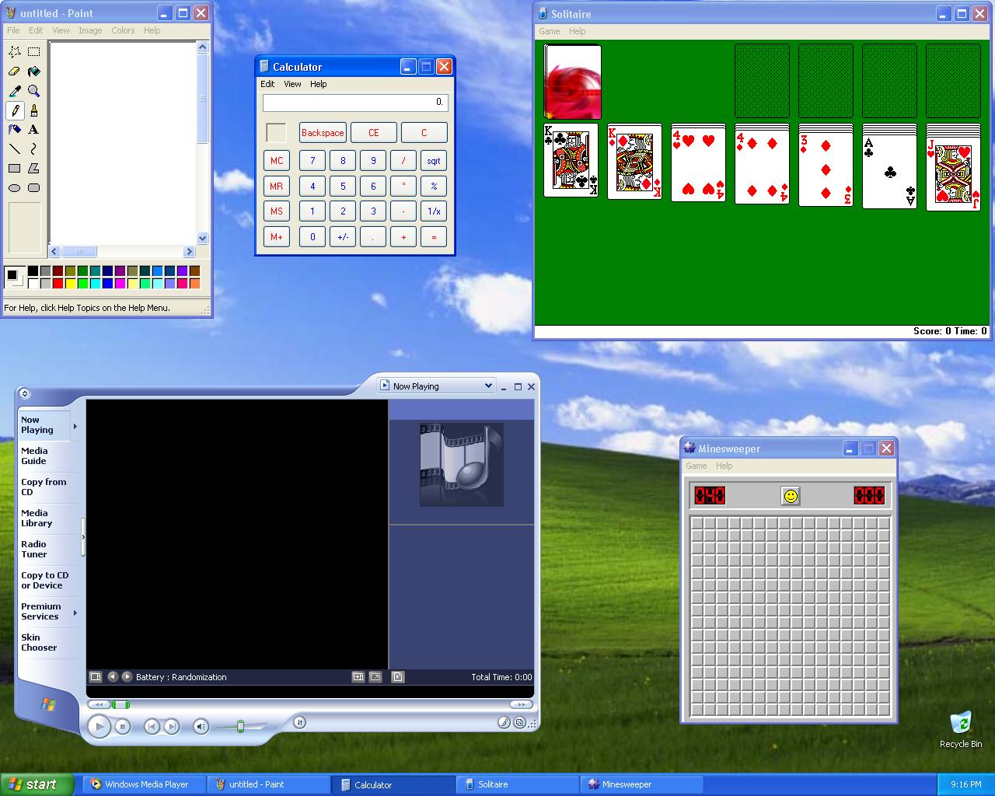Mute the Media Player sound
Image resolution: width=995 pixels, height=796 pixels.
pyautogui.click(x=201, y=726)
